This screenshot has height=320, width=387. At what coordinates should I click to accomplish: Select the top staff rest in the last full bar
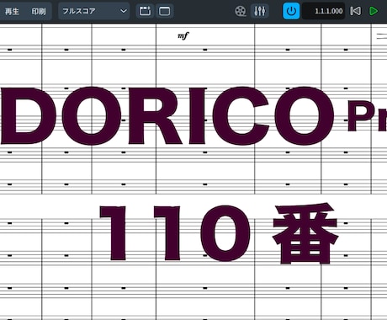pos(346,50)
